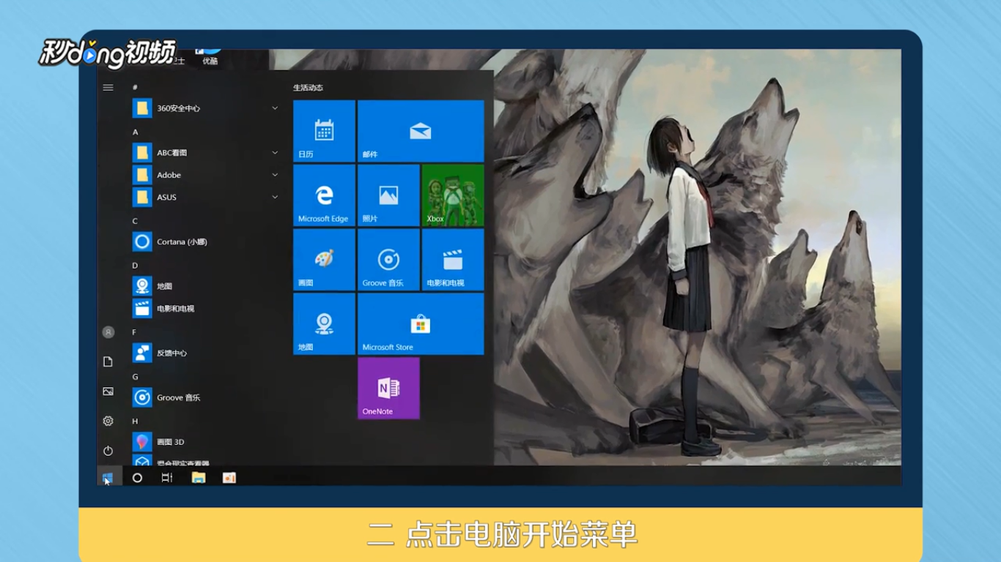Viewport: 1001px width, 562px height.
Task: Open the Xbox tile
Action: click(453, 195)
